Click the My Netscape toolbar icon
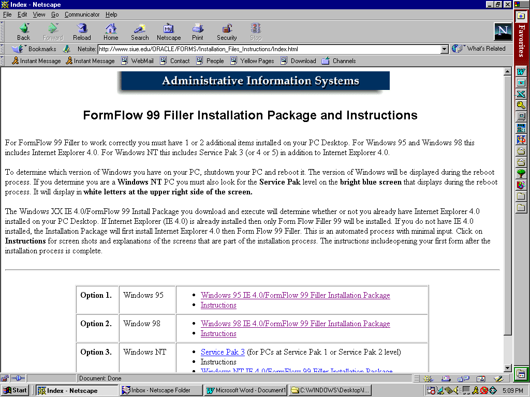 pyautogui.click(x=169, y=32)
